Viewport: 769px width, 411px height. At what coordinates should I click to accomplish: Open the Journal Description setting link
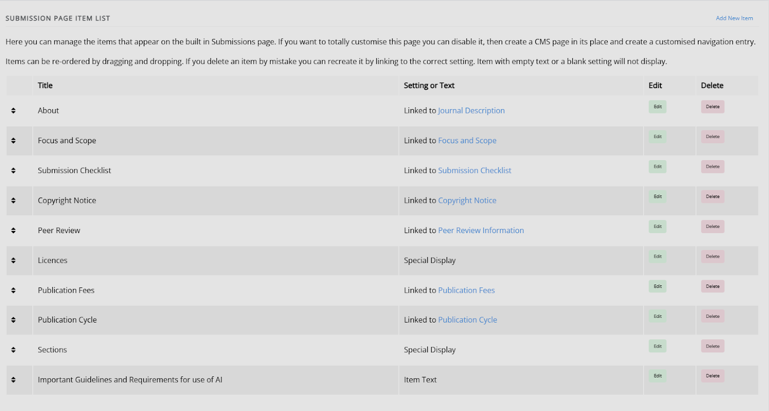tap(471, 111)
